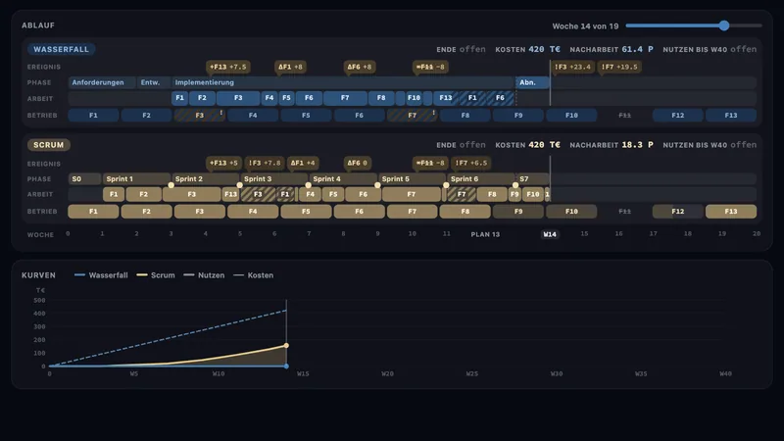The width and height of the screenshot is (784, 441).
Task: Click the PLAN 13 label on week axis
Action: (x=485, y=234)
